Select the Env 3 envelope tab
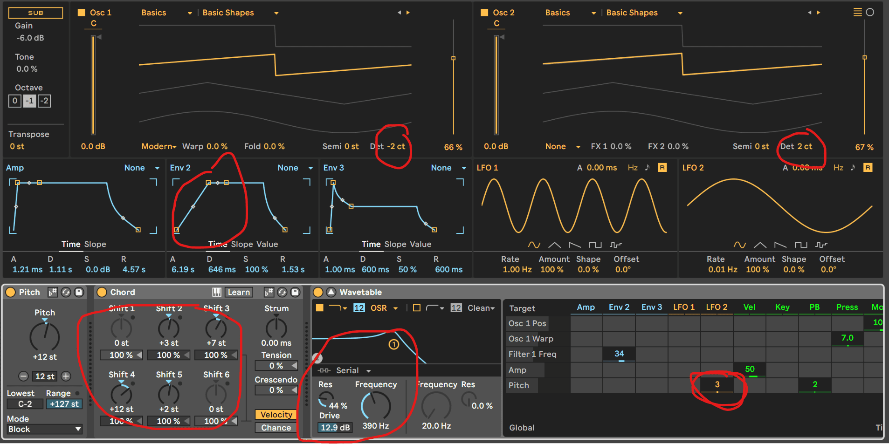 (x=333, y=167)
